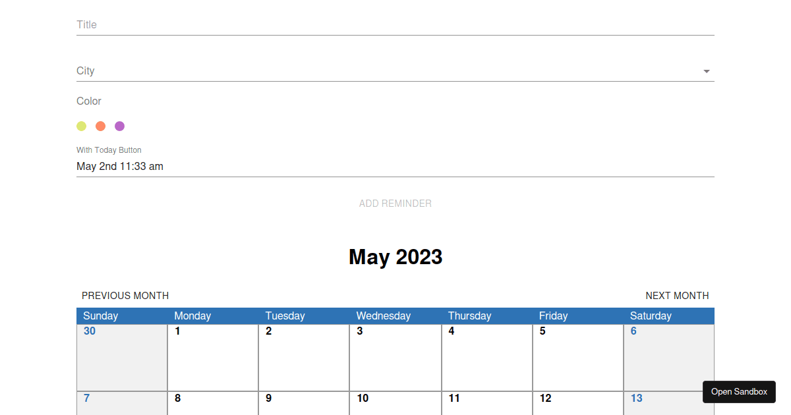Select the orange color swatch
Screen dimensions: 791x415
pos(100,126)
